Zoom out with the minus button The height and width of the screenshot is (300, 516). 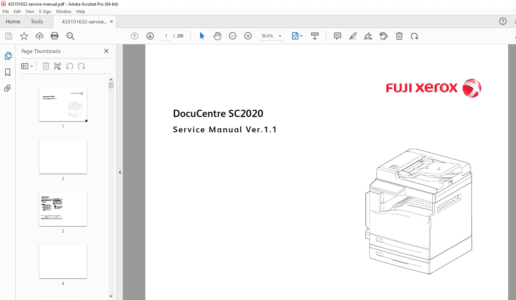coord(233,36)
